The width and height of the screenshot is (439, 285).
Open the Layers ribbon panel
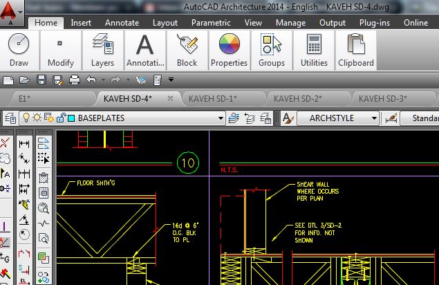pos(102,50)
